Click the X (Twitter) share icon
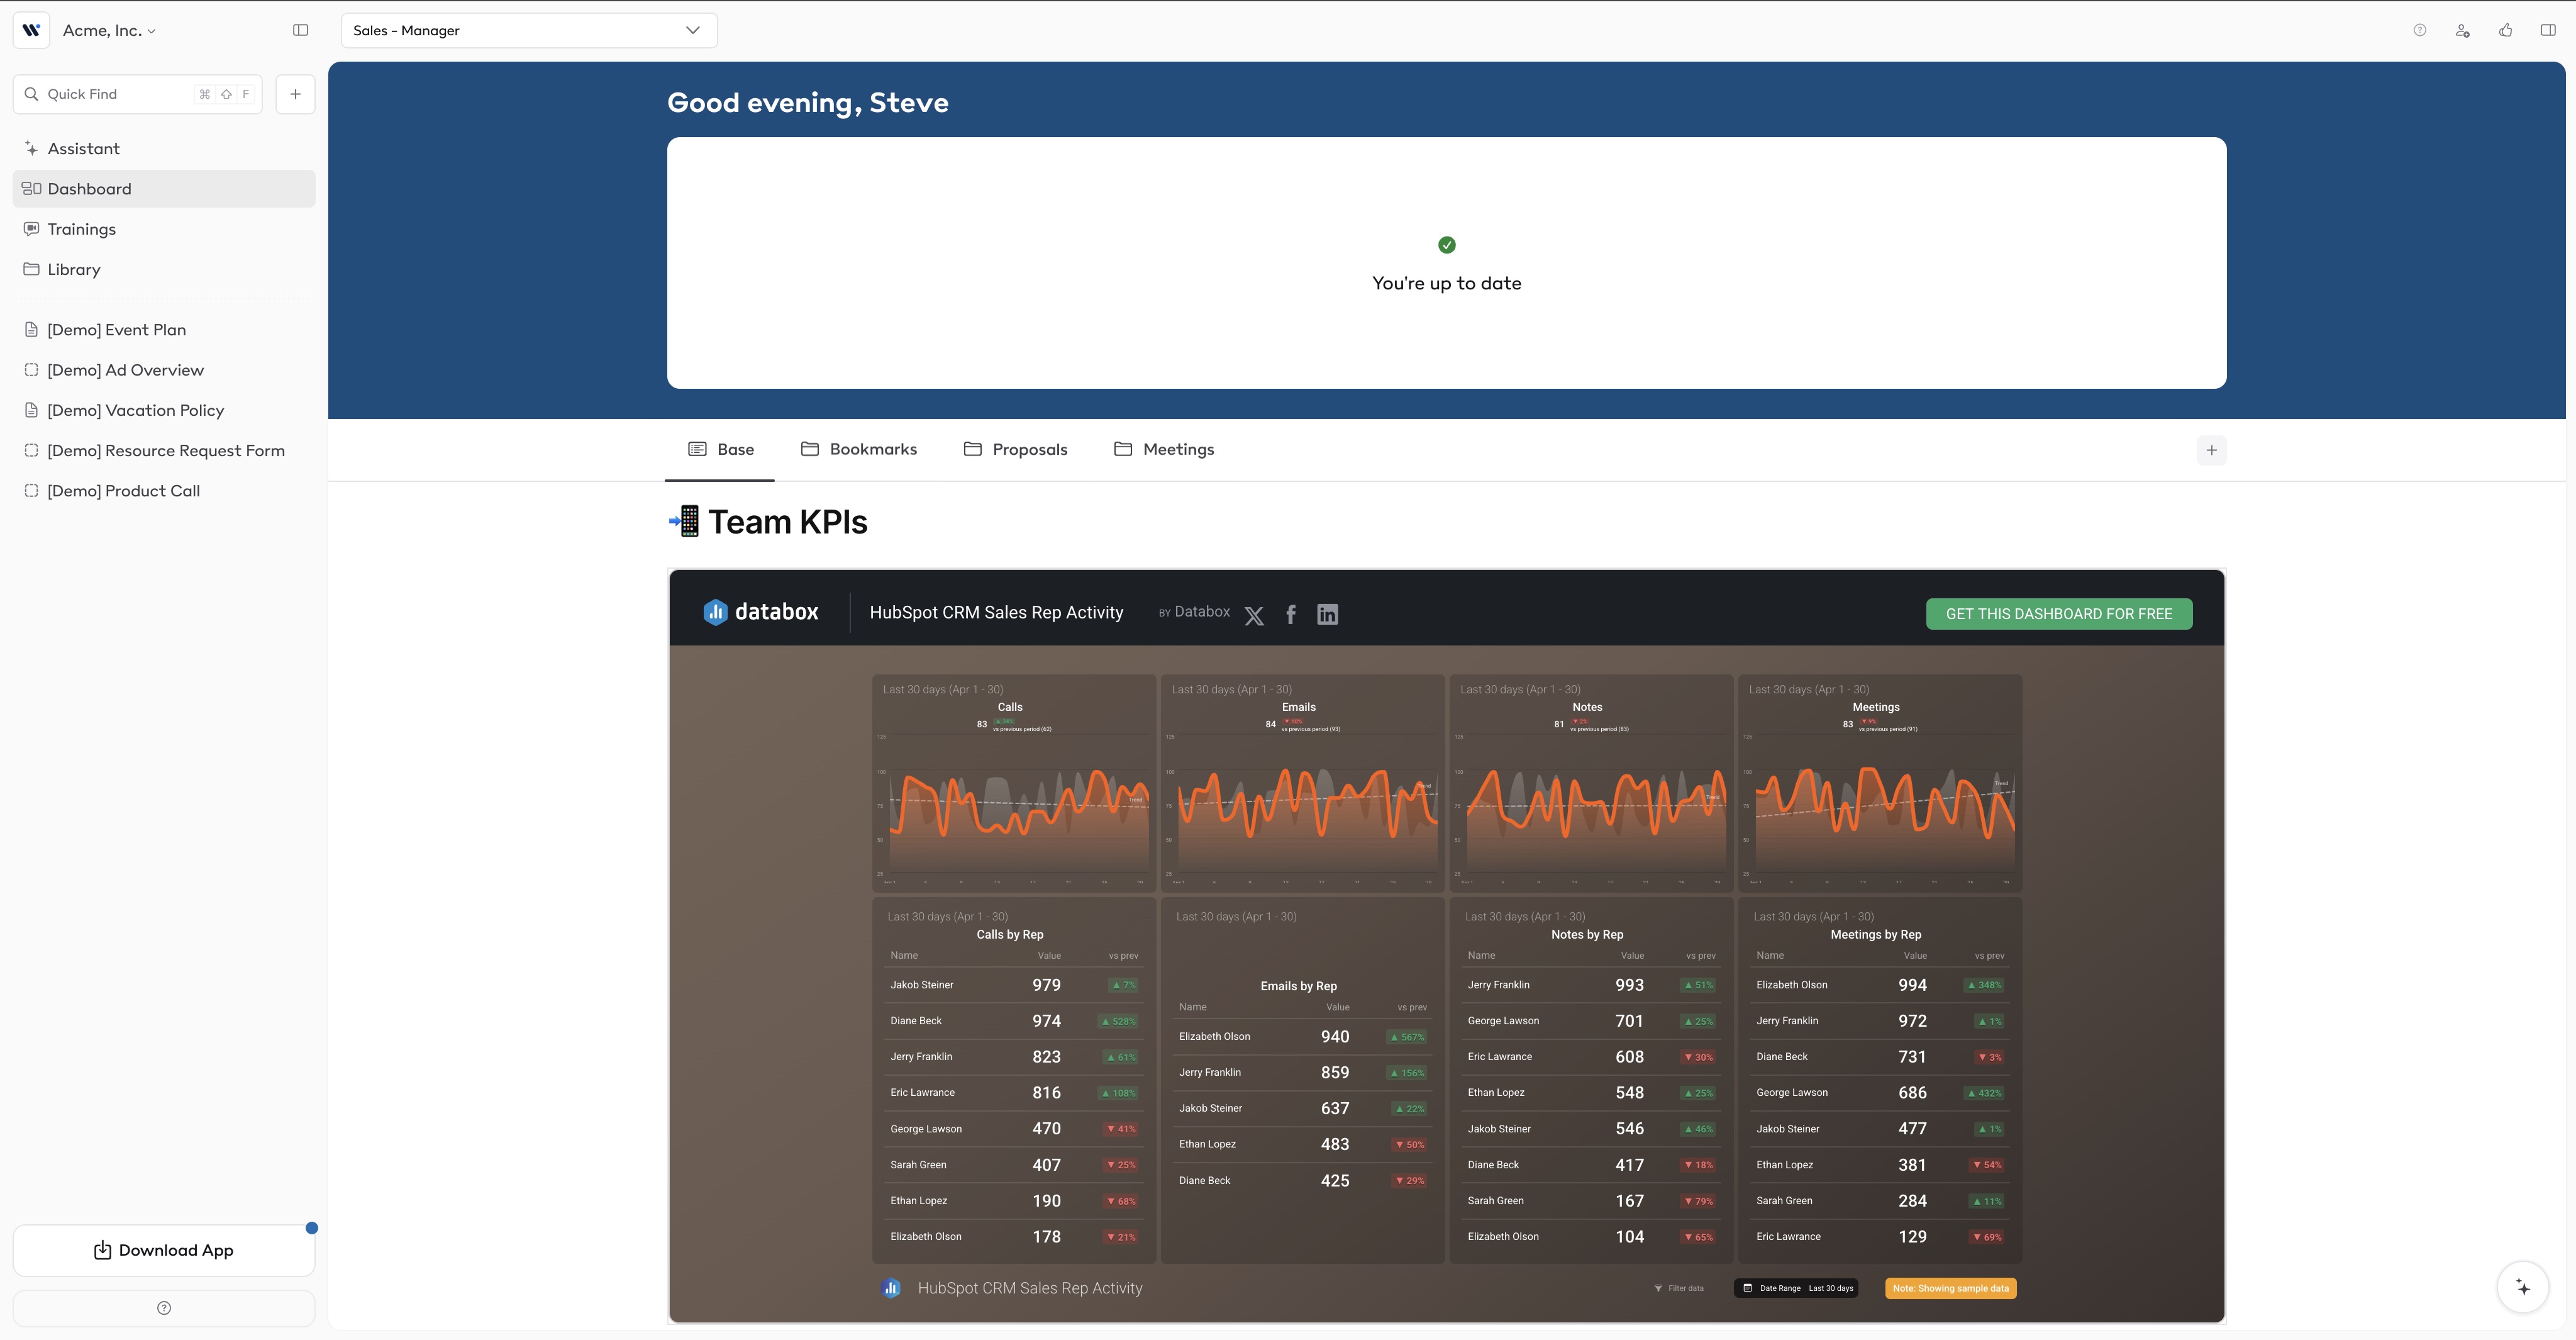Screen dimensions: 2576x1340 pyautogui.click(x=1254, y=615)
